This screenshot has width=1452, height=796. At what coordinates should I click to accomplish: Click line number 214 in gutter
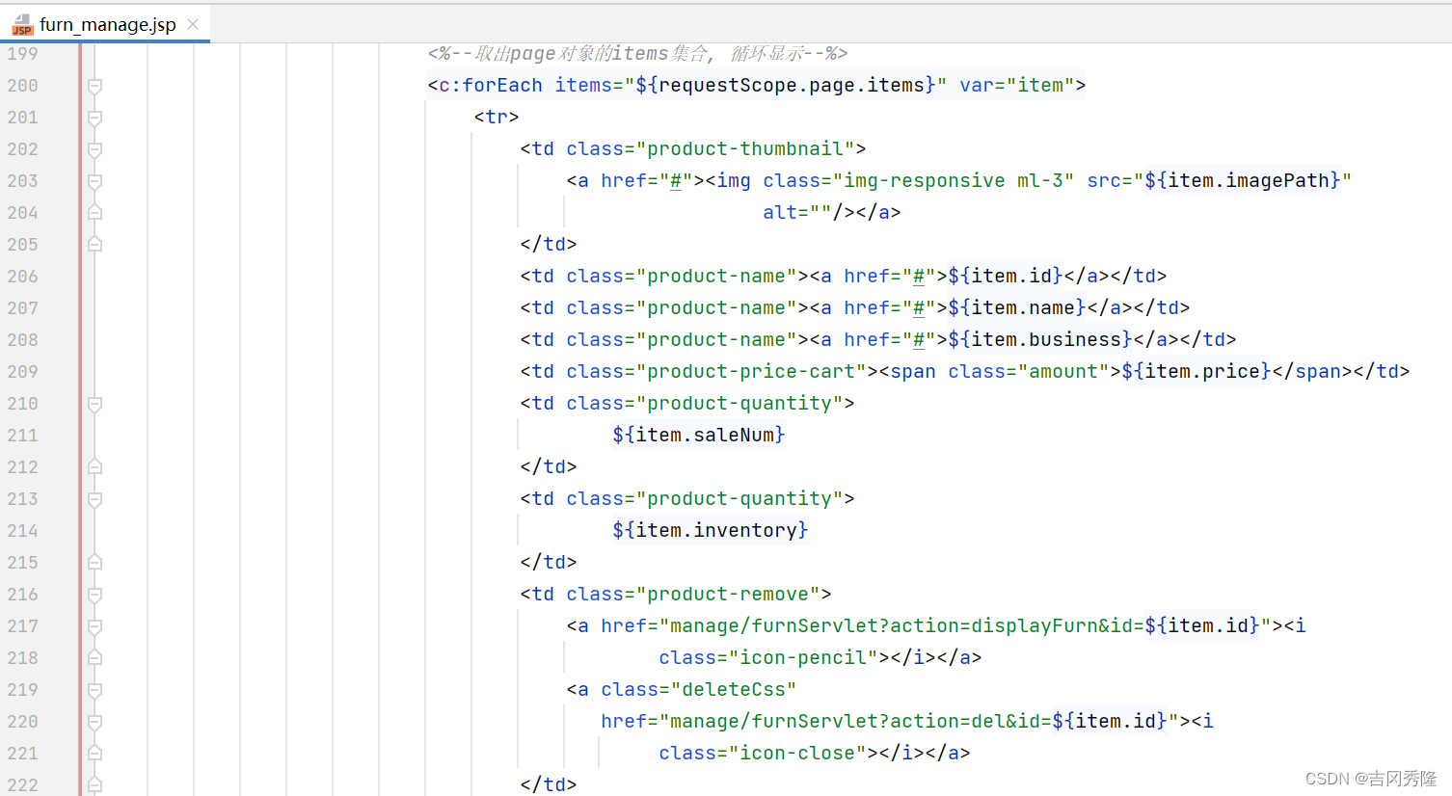tap(22, 531)
